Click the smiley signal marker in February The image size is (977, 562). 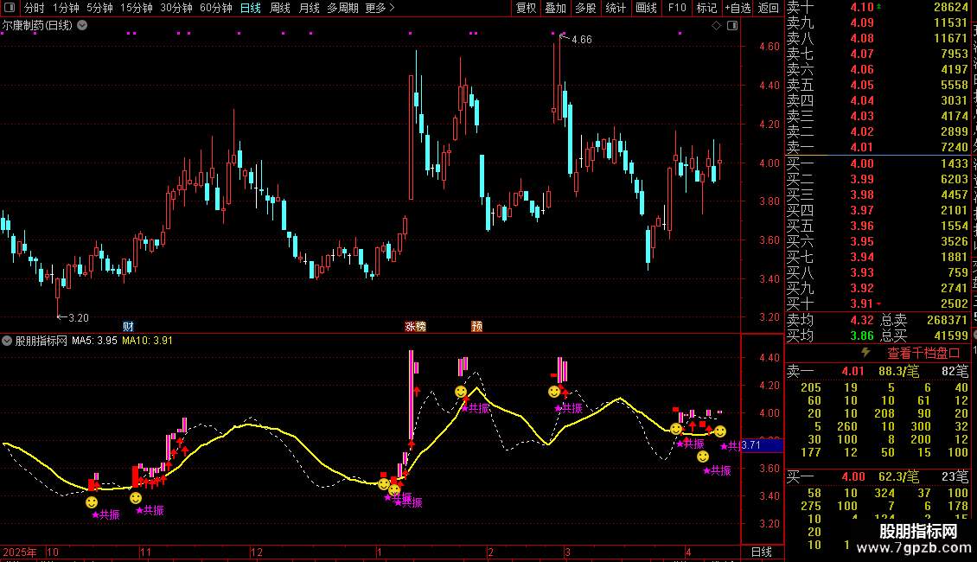click(461, 392)
